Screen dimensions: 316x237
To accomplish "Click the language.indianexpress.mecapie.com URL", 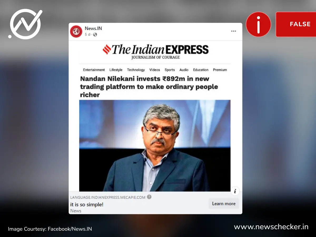I will [x=108, y=197].
